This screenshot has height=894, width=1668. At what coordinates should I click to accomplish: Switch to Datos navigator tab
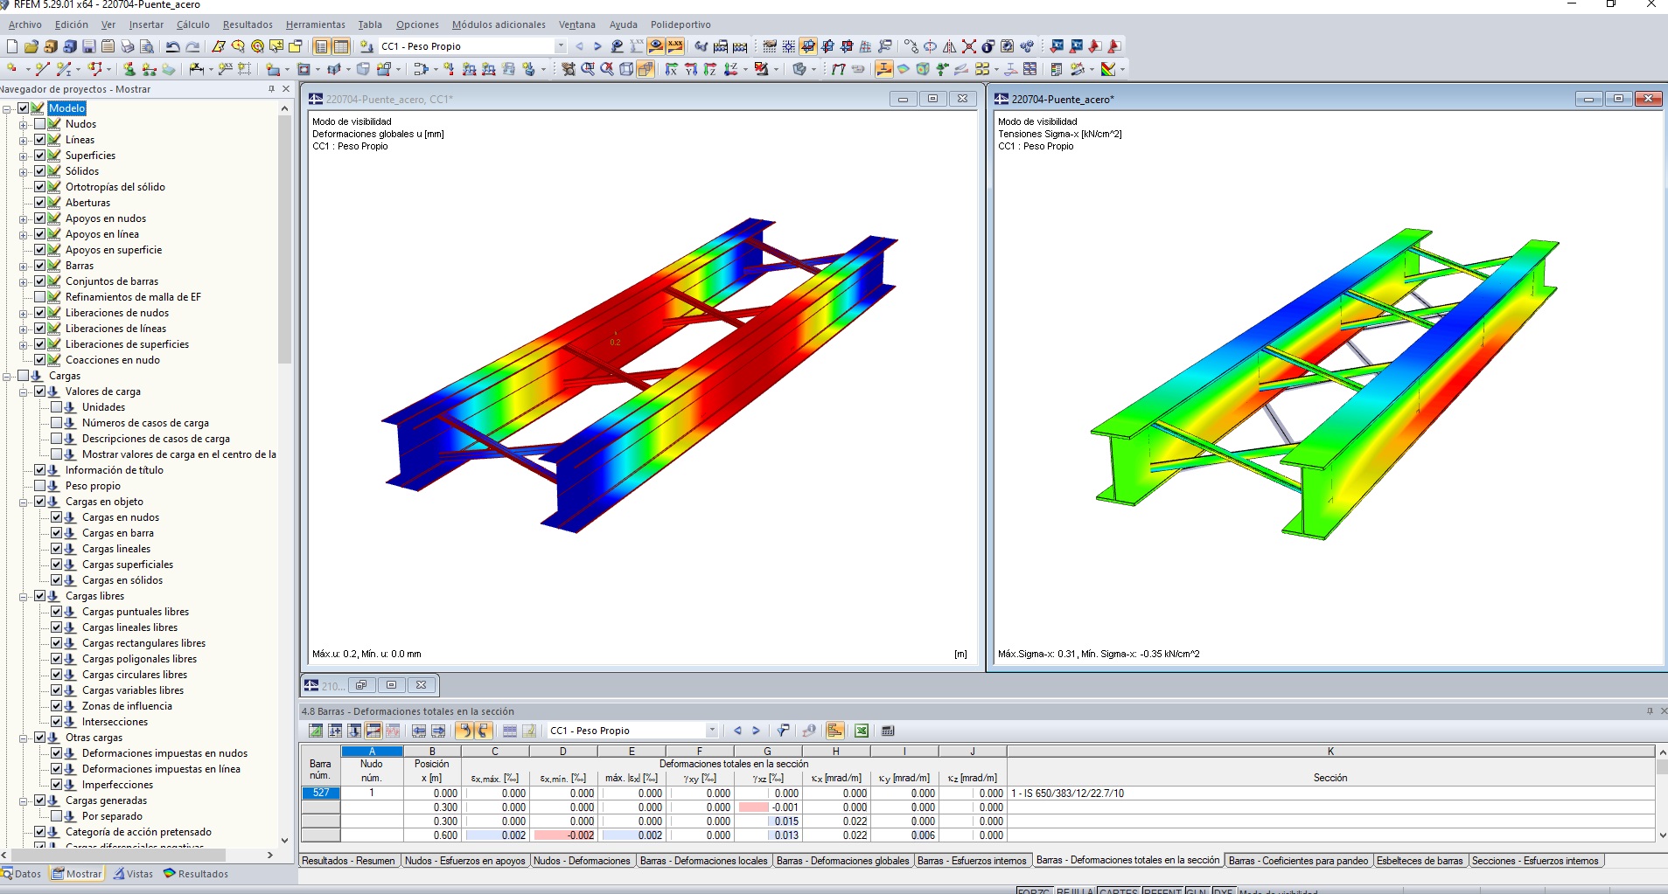(22, 874)
